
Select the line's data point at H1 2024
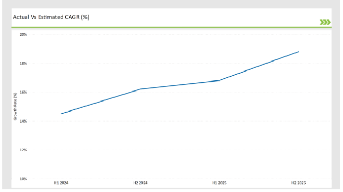click(61, 114)
